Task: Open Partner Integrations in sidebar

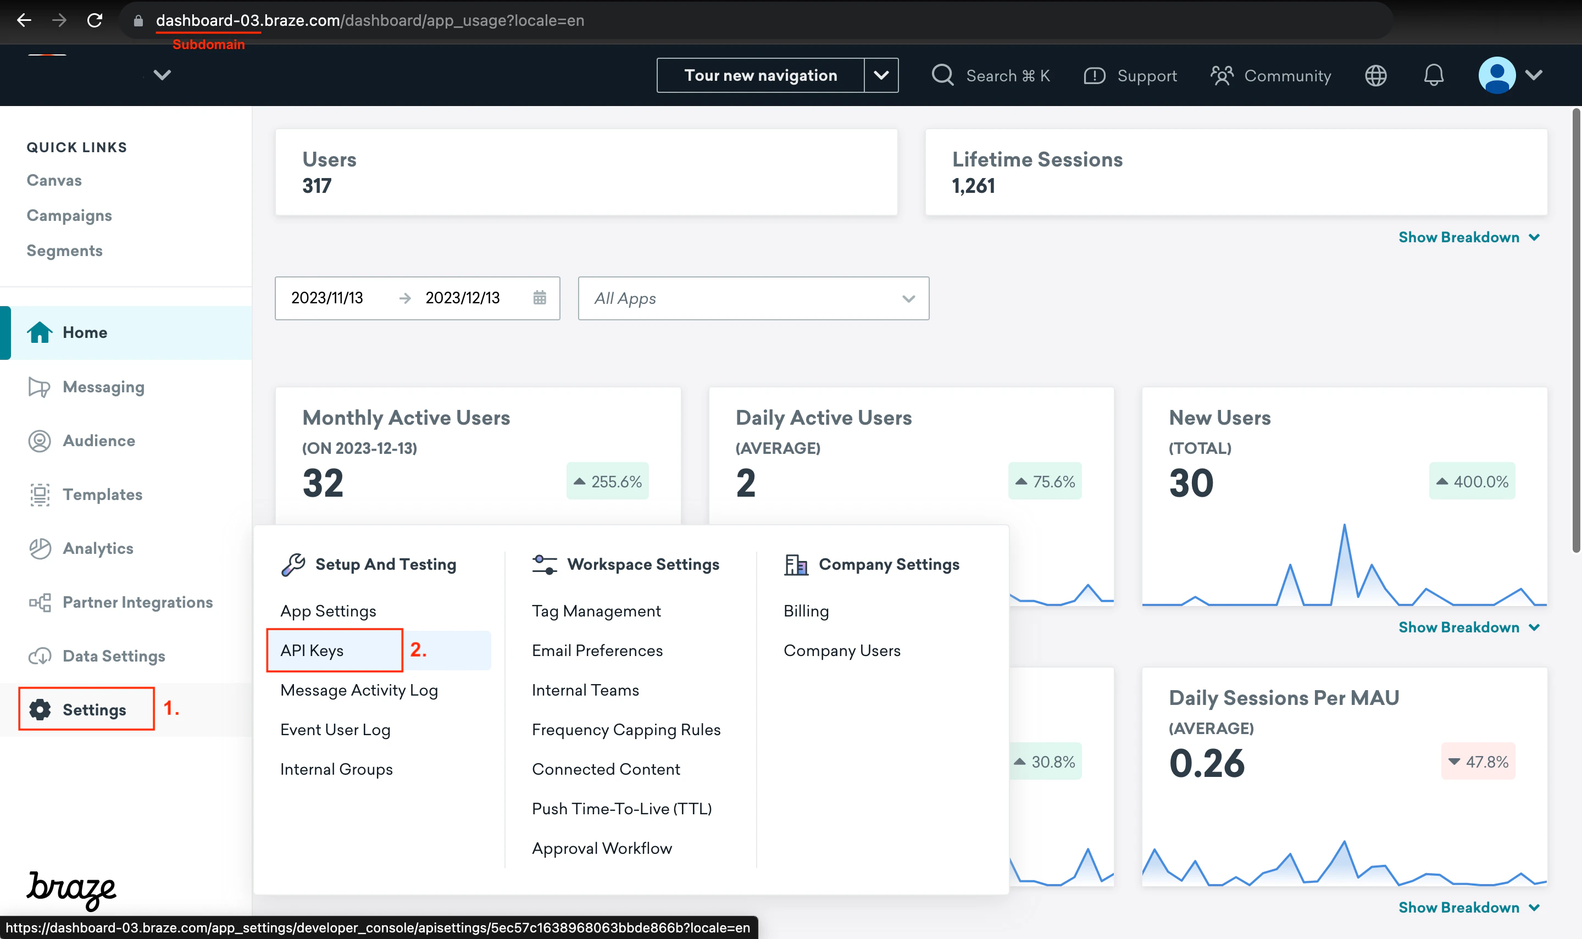Action: 137,602
